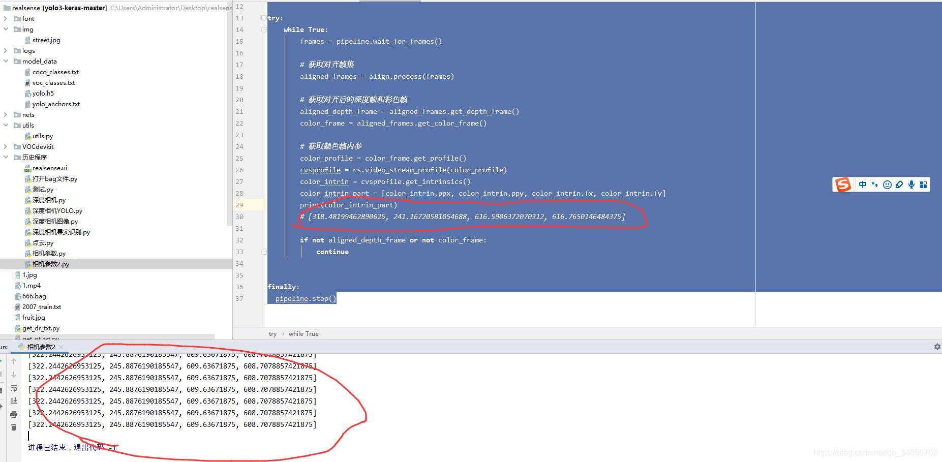Open Run panel settings gear

(x=937, y=347)
